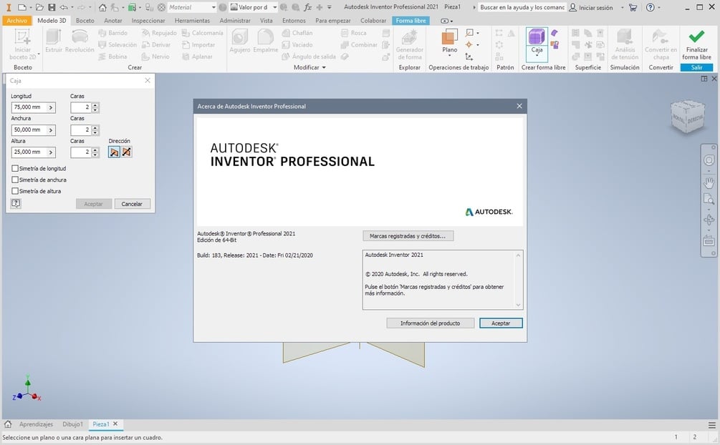
Task: Switch to the Boceto ribbon tab
Action: [85, 21]
